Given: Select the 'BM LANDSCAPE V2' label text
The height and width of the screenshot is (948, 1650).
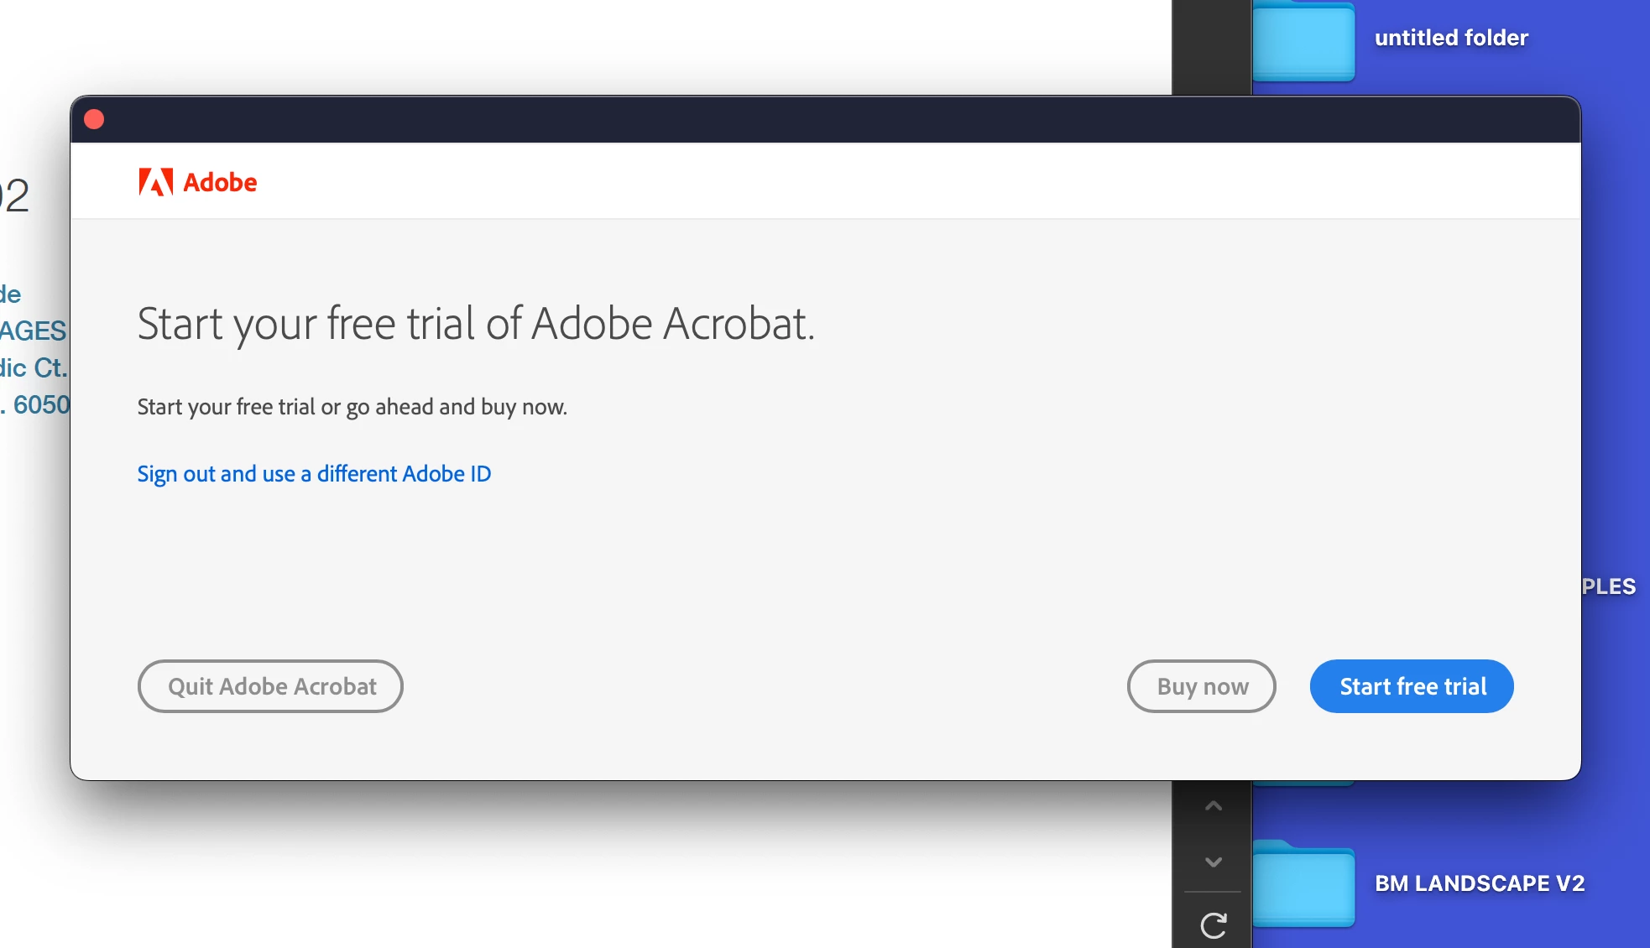Looking at the screenshot, I should 1479,883.
